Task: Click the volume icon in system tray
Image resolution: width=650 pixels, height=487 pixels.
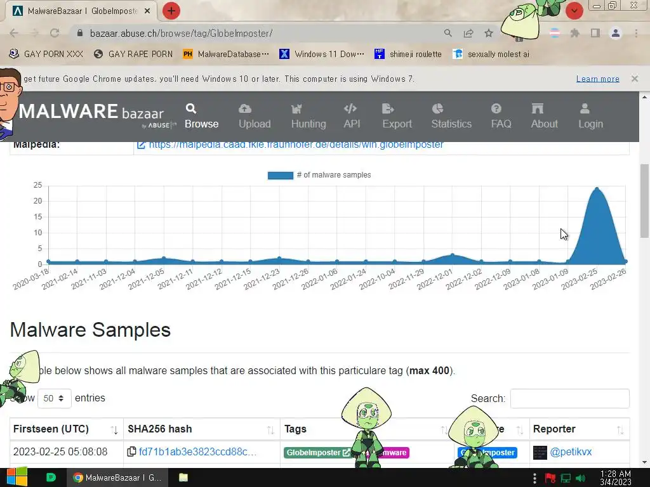Action: (x=581, y=478)
